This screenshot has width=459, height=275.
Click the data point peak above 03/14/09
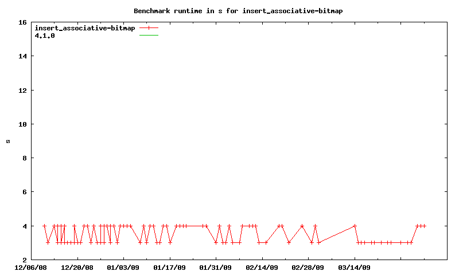pos(355,226)
